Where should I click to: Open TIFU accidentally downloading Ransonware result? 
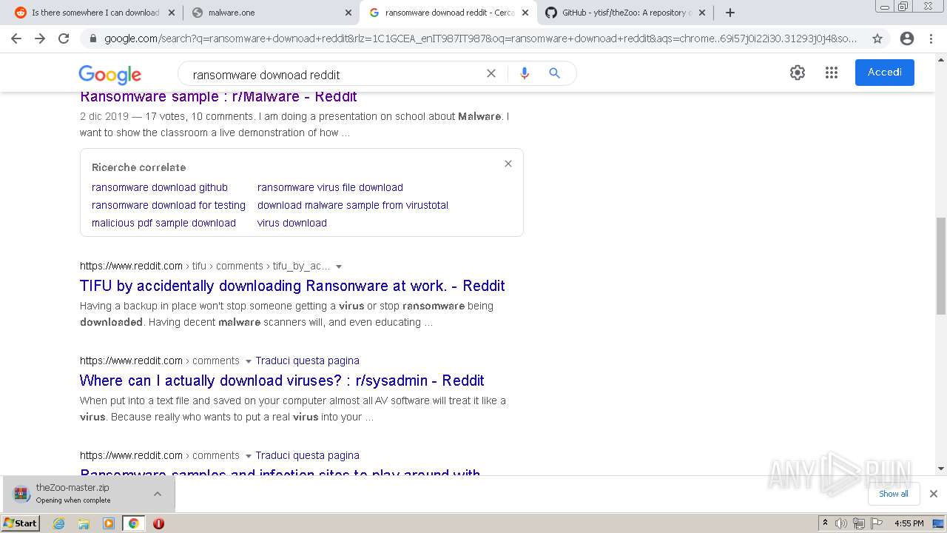(x=292, y=286)
